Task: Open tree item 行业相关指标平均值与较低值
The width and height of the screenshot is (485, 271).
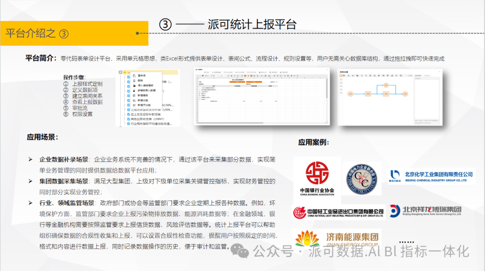Action: click(x=151, y=123)
